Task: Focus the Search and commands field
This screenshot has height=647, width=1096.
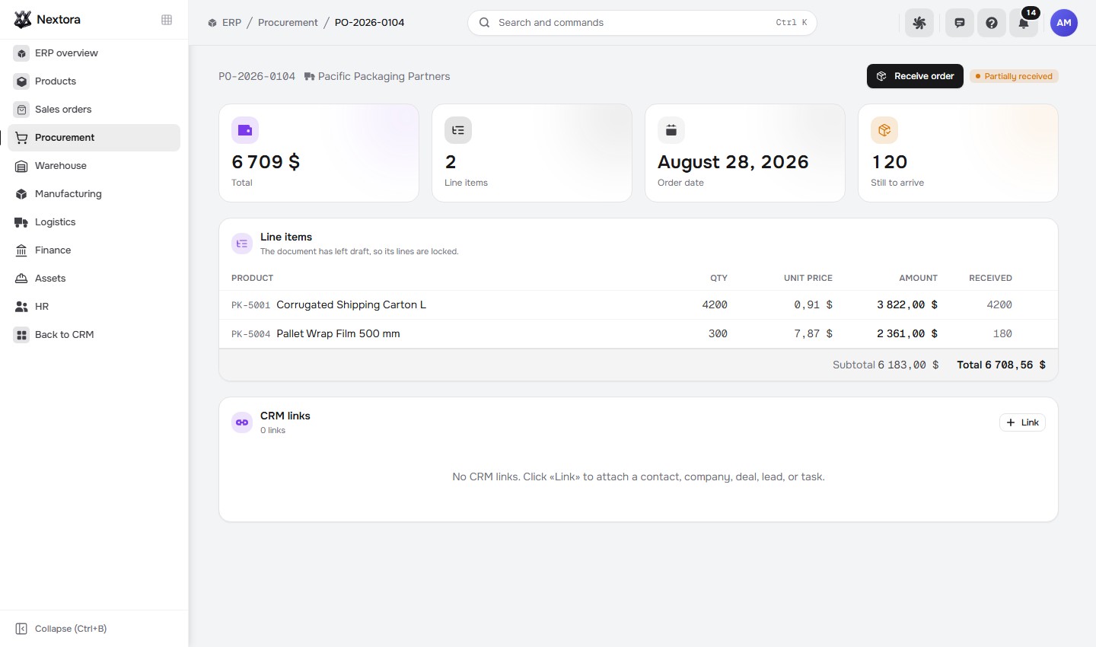Action: point(642,23)
